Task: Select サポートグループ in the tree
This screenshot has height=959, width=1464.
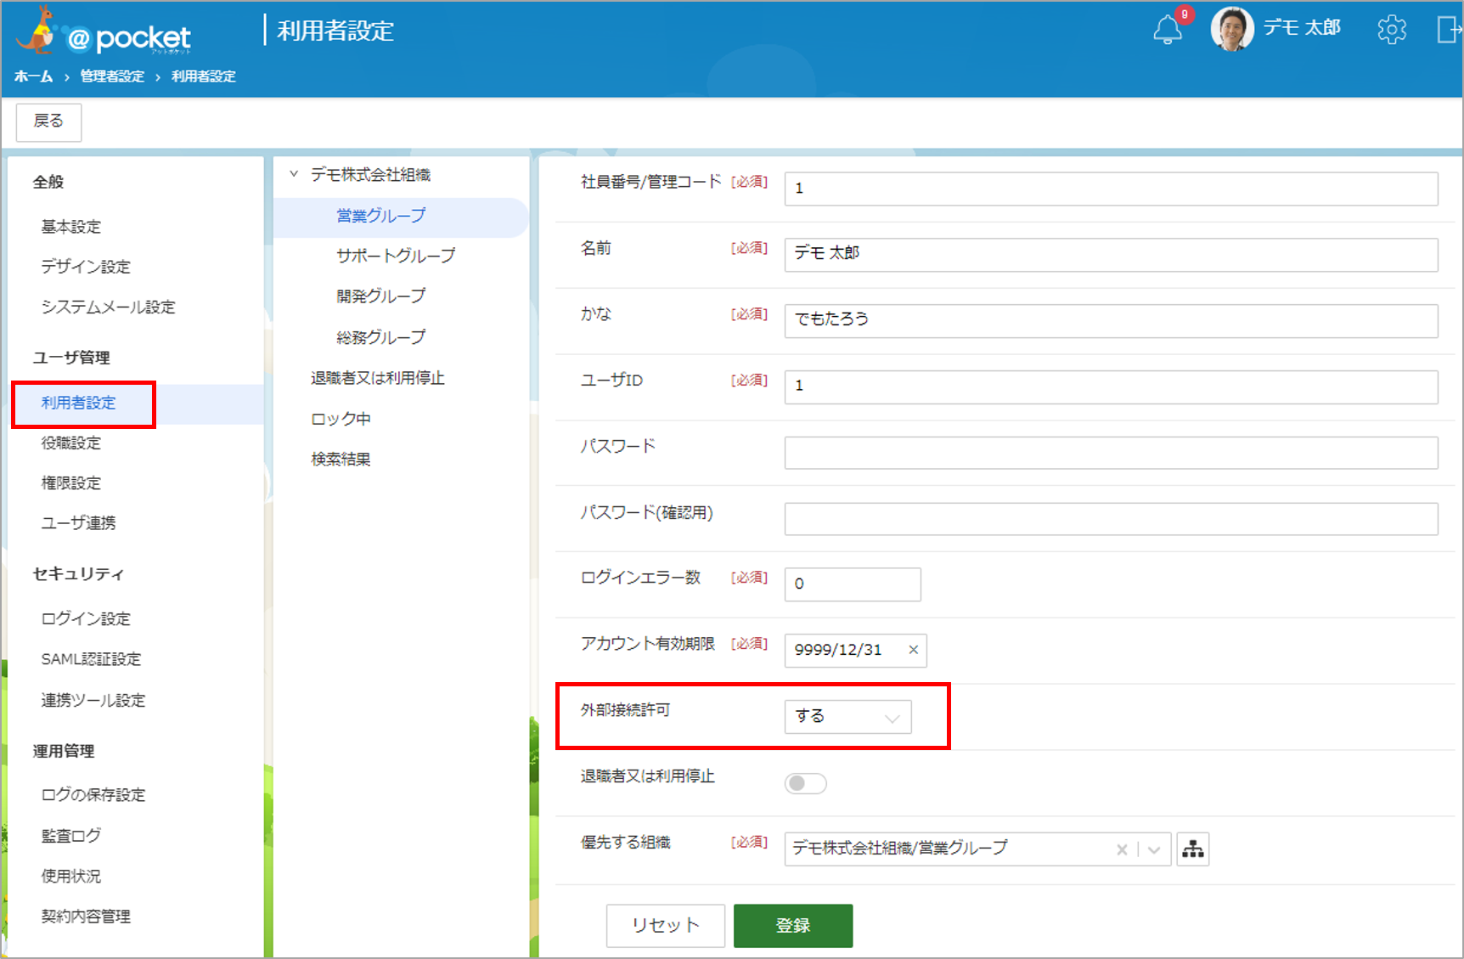Action: 396,256
